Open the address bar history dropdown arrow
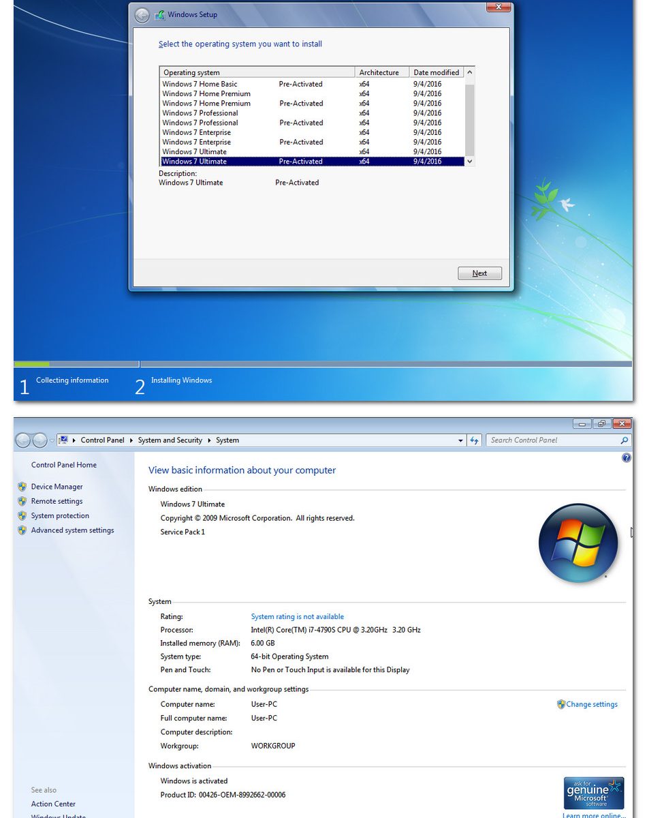The image size is (647, 818). (460, 441)
